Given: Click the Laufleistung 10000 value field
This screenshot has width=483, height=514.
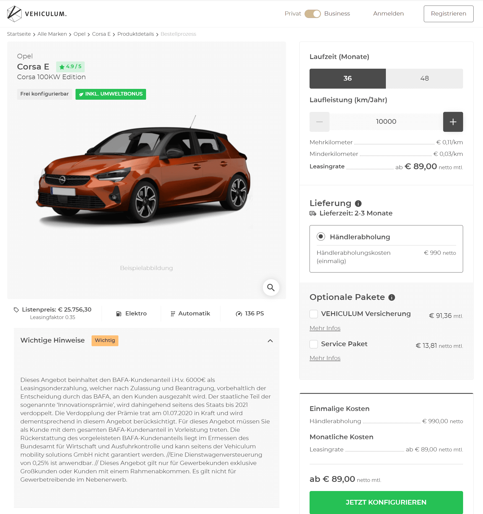Looking at the screenshot, I should [x=386, y=122].
